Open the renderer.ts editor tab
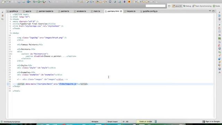 tap(80, 11)
